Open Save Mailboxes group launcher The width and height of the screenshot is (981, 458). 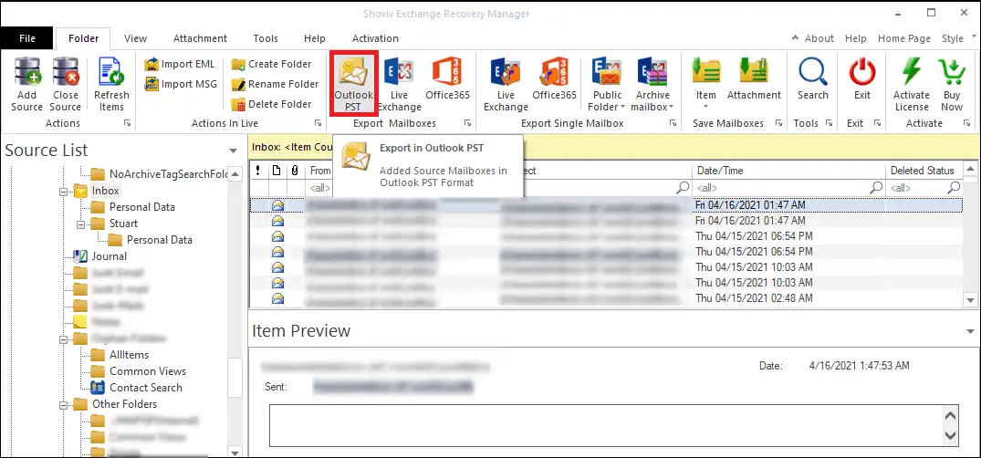point(778,124)
